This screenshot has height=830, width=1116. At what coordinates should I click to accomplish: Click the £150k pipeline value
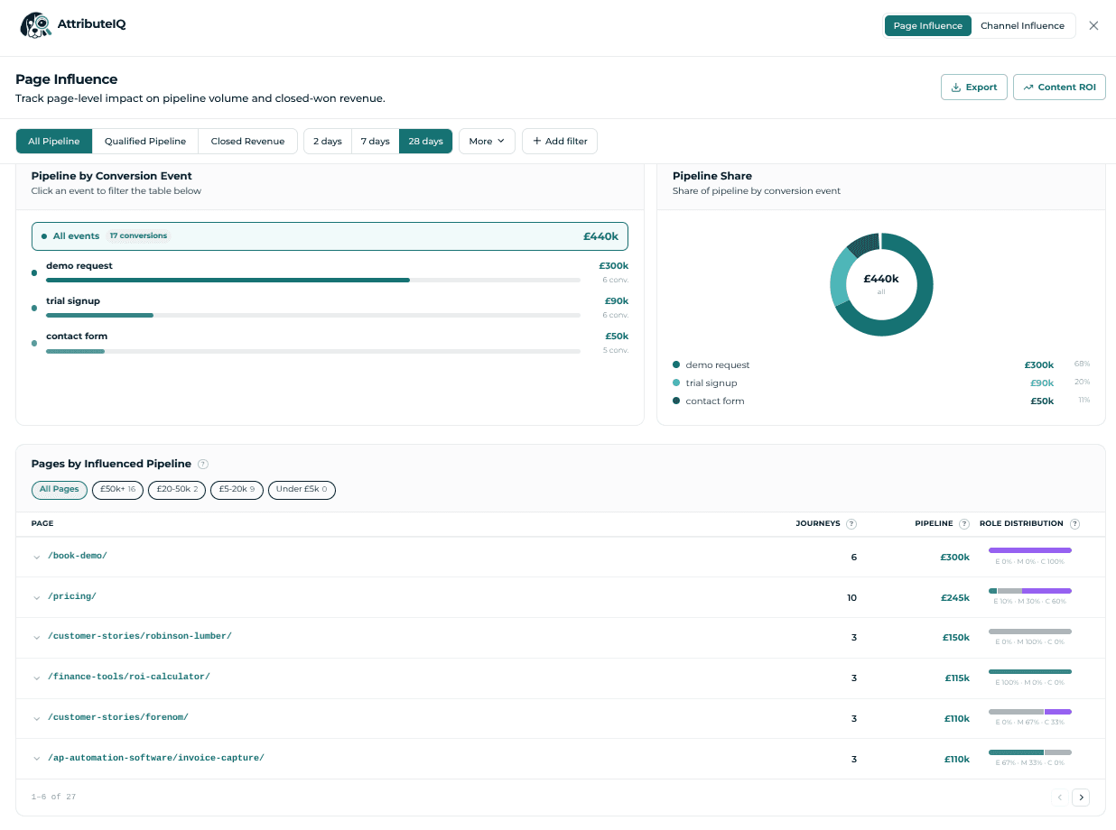coord(956,638)
